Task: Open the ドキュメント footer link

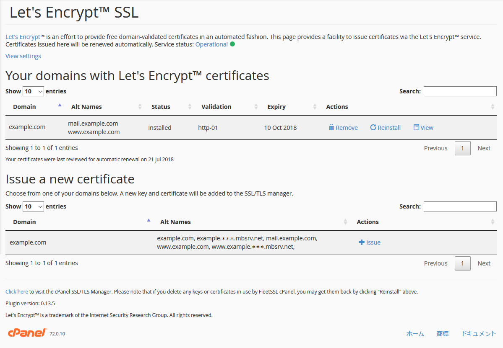Action: 478,334
